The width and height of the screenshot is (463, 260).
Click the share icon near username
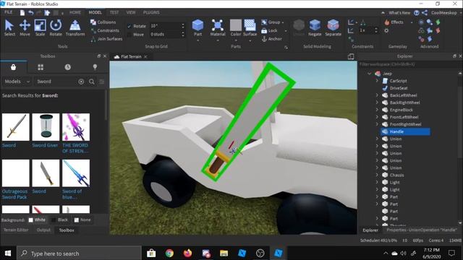(425, 13)
